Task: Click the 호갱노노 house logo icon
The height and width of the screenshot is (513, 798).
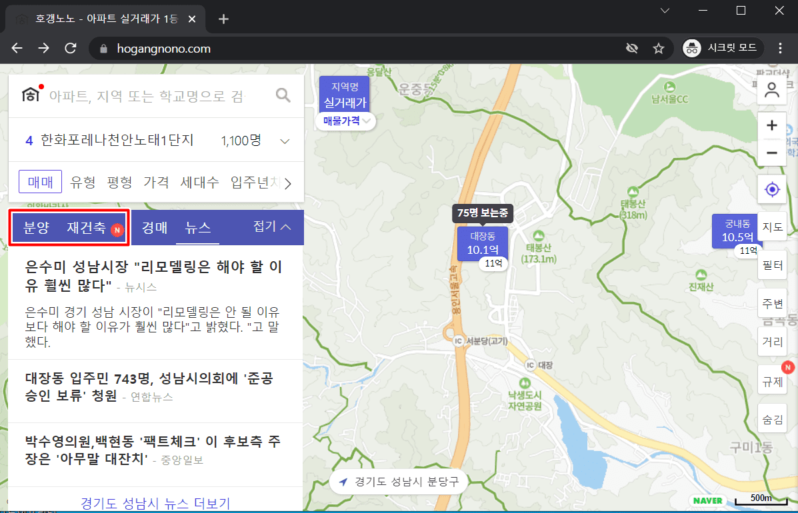Action: 31,94
